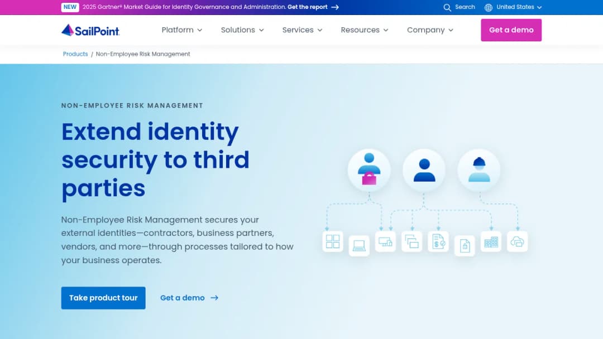
Task: Expand the Solutions menu chevron
Action: [x=261, y=30]
